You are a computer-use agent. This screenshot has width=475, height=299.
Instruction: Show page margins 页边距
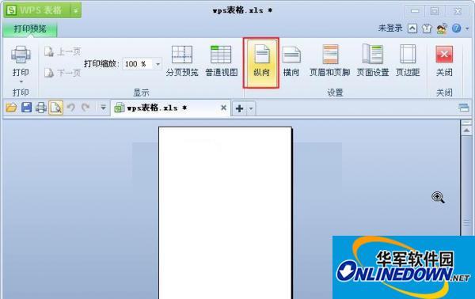coord(408,61)
